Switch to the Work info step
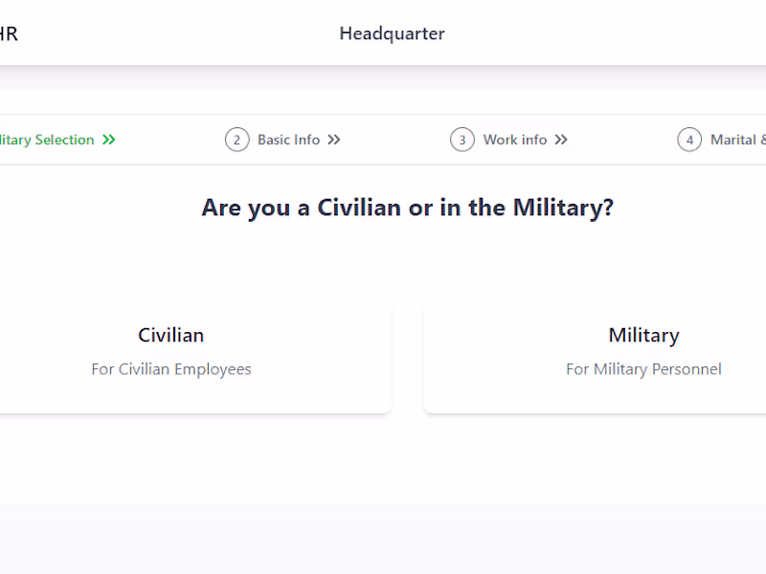This screenshot has width=766, height=574. (514, 140)
